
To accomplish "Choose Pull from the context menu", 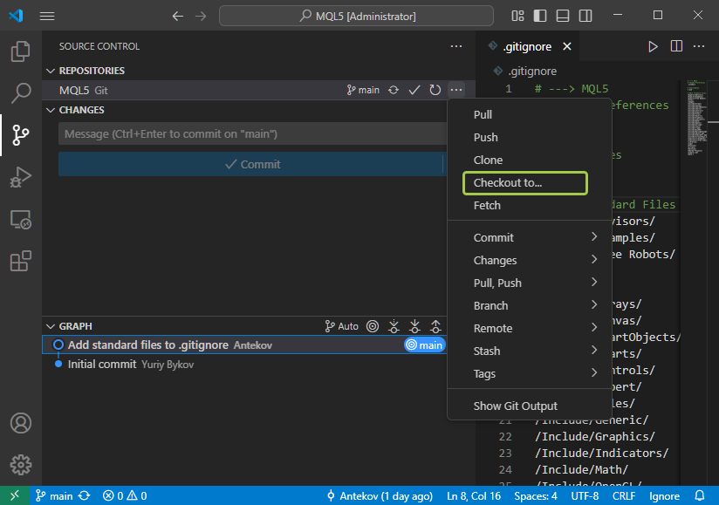I will pyautogui.click(x=529, y=114).
